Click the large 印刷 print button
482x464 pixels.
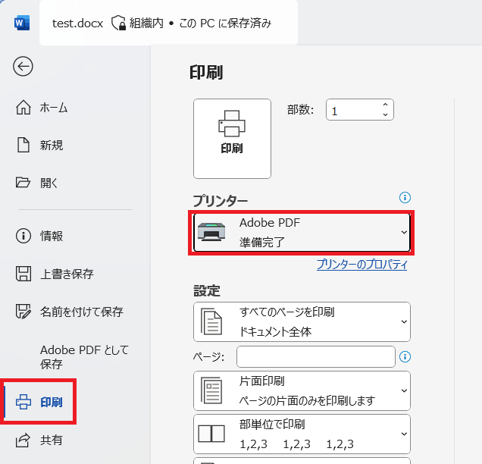tap(232, 139)
